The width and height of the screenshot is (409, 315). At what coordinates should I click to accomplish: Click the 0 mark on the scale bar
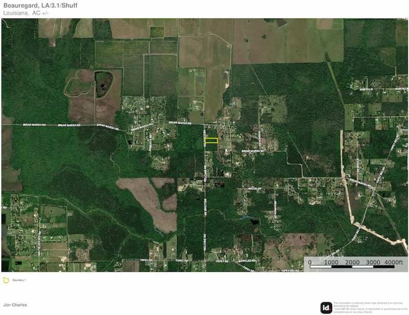[x=310, y=262]
